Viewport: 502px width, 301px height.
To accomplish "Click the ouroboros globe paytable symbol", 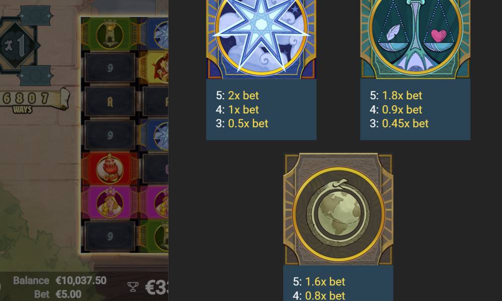I will point(338,210).
